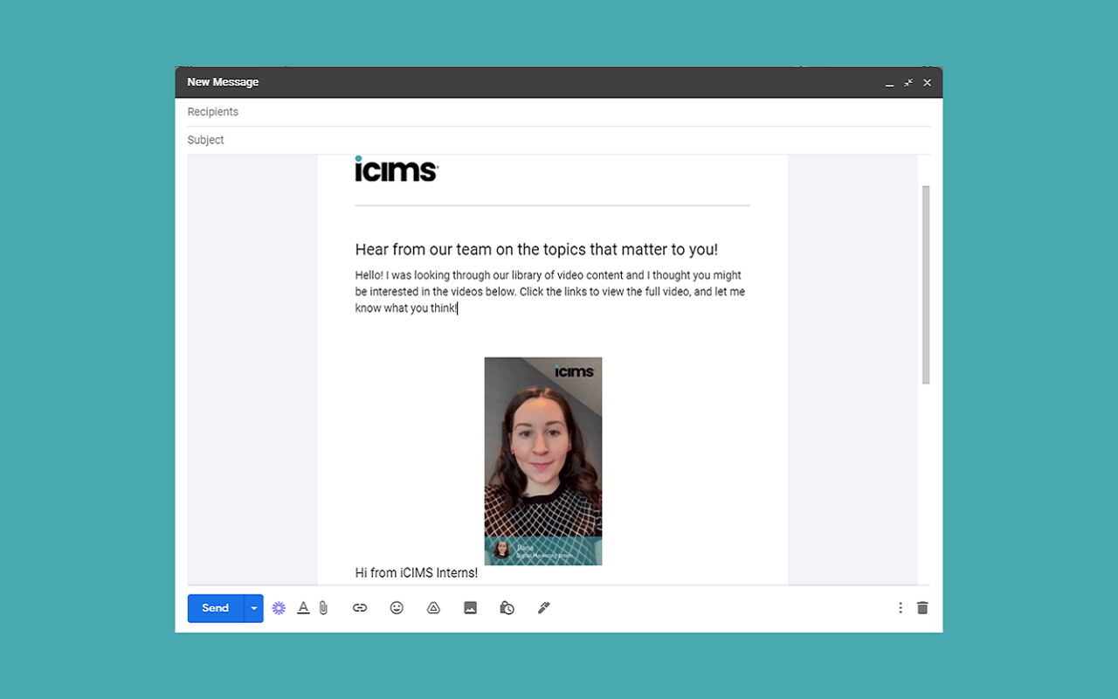Viewport: 1118px width, 699px height.
Task: Insert emoji with smiley icon
Action: (397, 608)
